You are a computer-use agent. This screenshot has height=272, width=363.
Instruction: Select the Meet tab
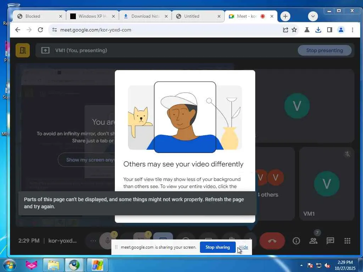(251, 16)
